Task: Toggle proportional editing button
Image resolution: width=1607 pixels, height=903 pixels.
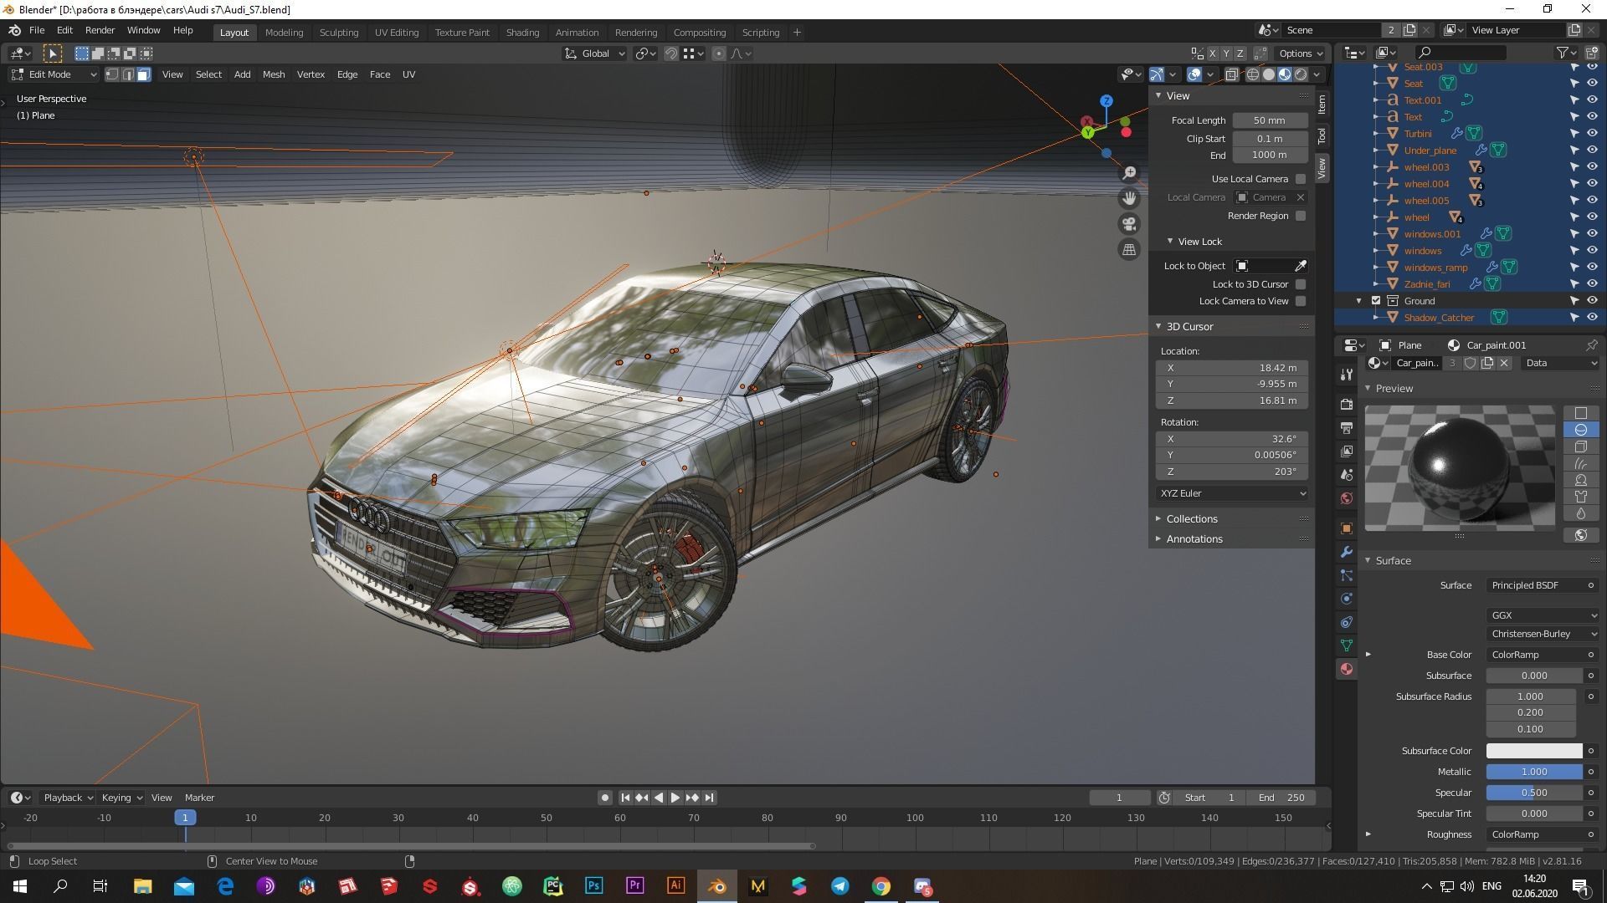Action: point(719,54)
